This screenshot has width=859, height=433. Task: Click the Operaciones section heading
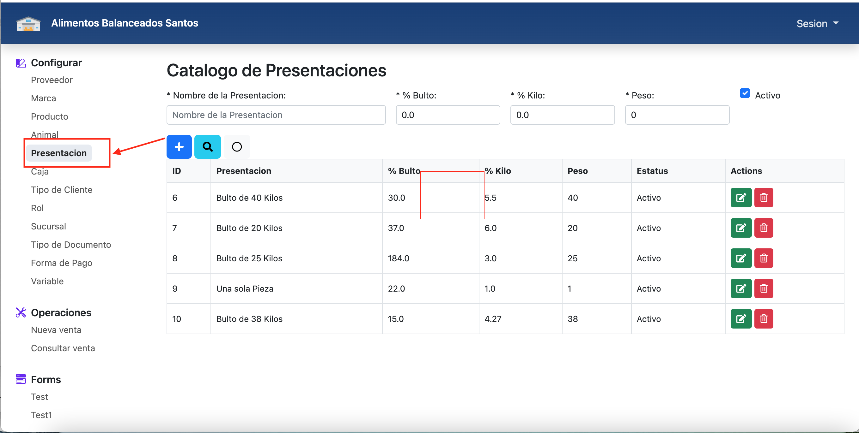[x=61, y=313]
